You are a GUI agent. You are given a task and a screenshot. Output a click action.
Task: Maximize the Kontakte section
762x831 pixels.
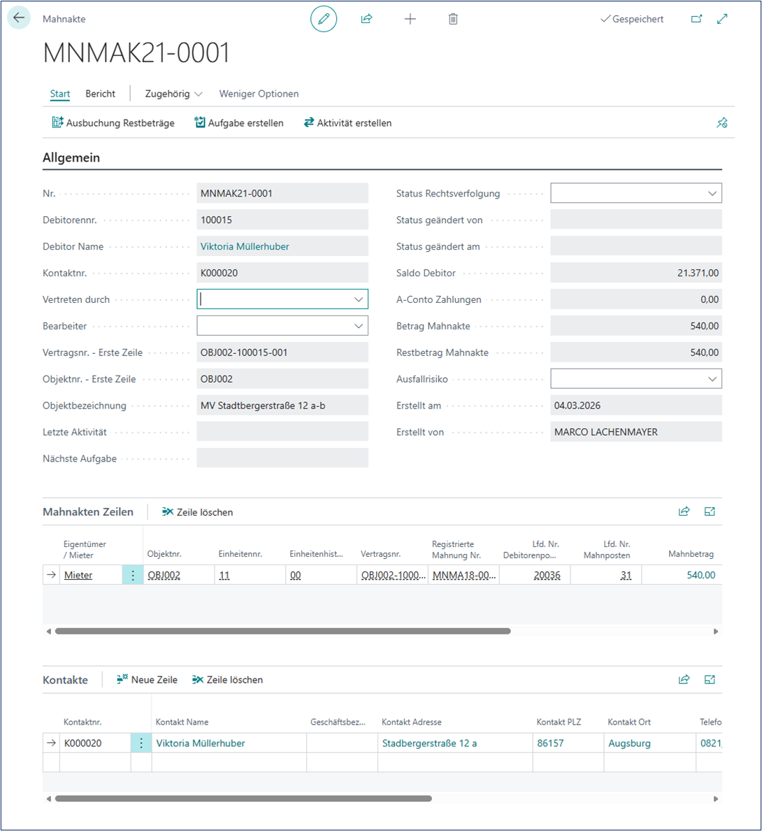(x=710, y=679)
